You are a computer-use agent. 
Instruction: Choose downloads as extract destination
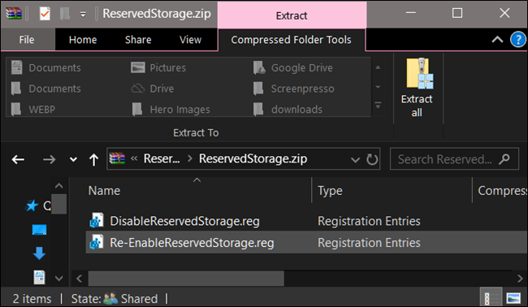[288, 110]
